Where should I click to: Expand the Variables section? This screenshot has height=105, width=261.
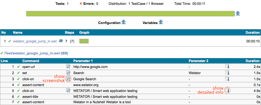coord(161,22)
